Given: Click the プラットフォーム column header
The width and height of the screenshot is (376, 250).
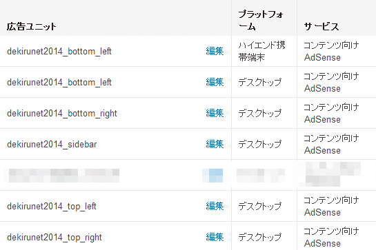Looking at the screenshot, I should click(261, 20).
